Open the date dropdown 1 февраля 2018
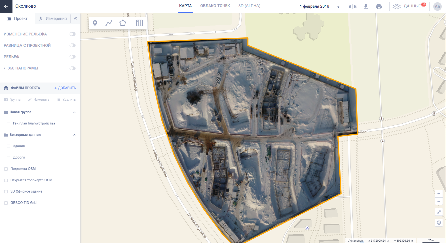The width and height of the screenshot is (446, 243). (x=319, y=6)
